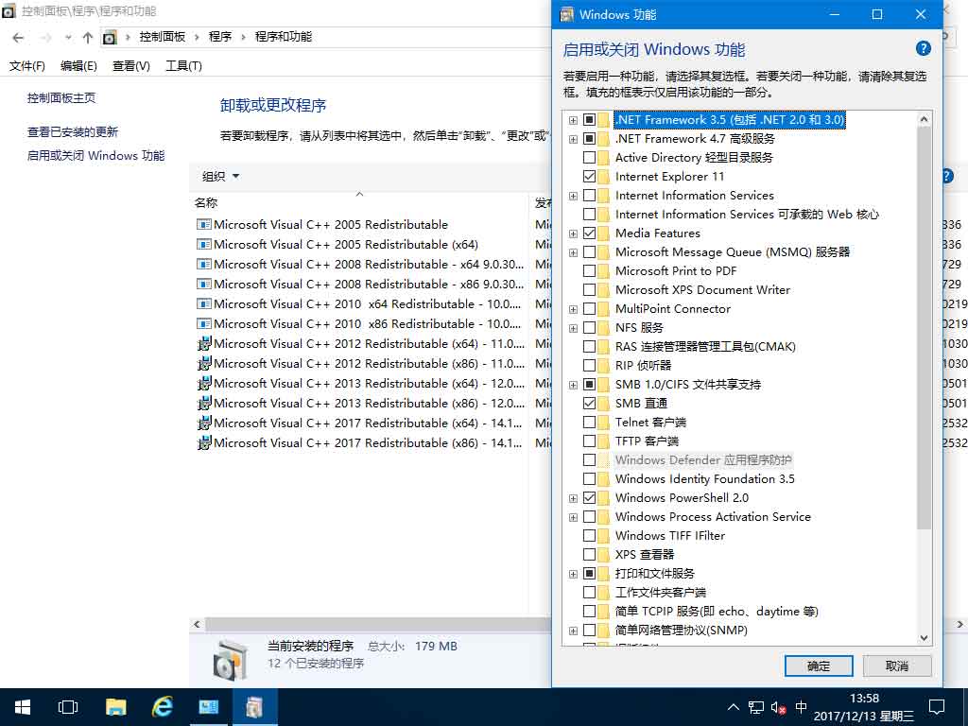This screenshot has height=726, width=968.
Task: Open the 文件(F) menu
Action: pyautogui.click(x=27, y=66)
